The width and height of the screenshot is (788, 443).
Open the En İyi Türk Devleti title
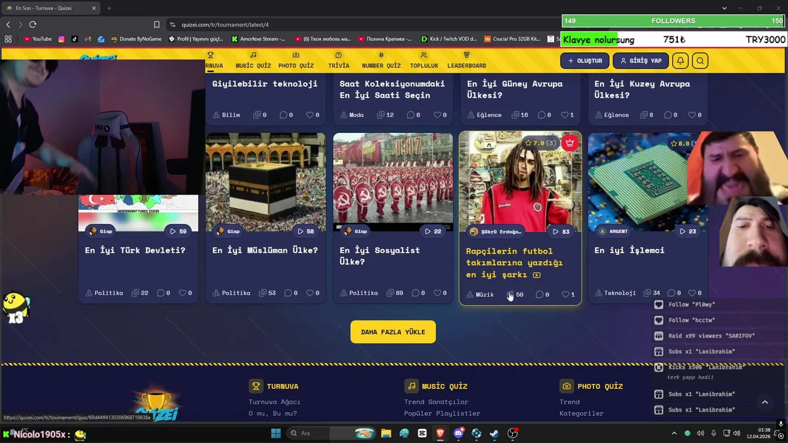pyautogui.click(x=135, y=250)
